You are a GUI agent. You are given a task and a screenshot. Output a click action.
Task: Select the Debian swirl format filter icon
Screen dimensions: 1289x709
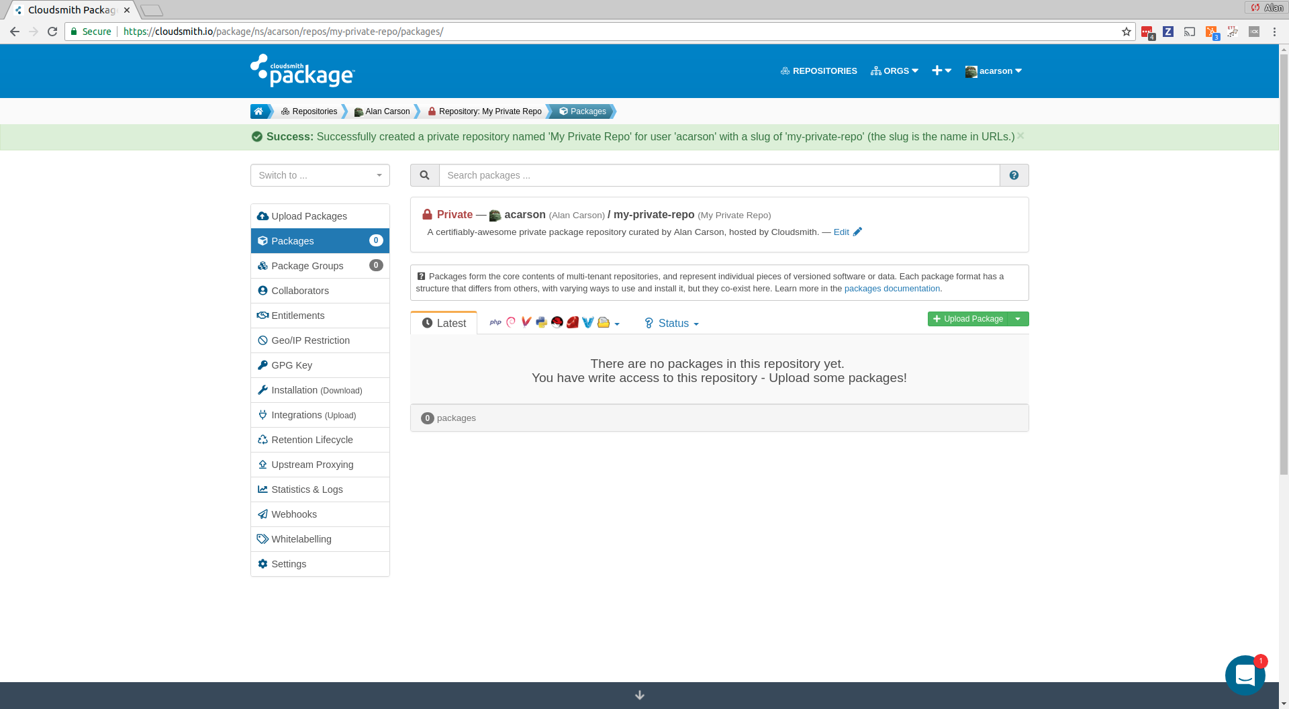(510, 322)
